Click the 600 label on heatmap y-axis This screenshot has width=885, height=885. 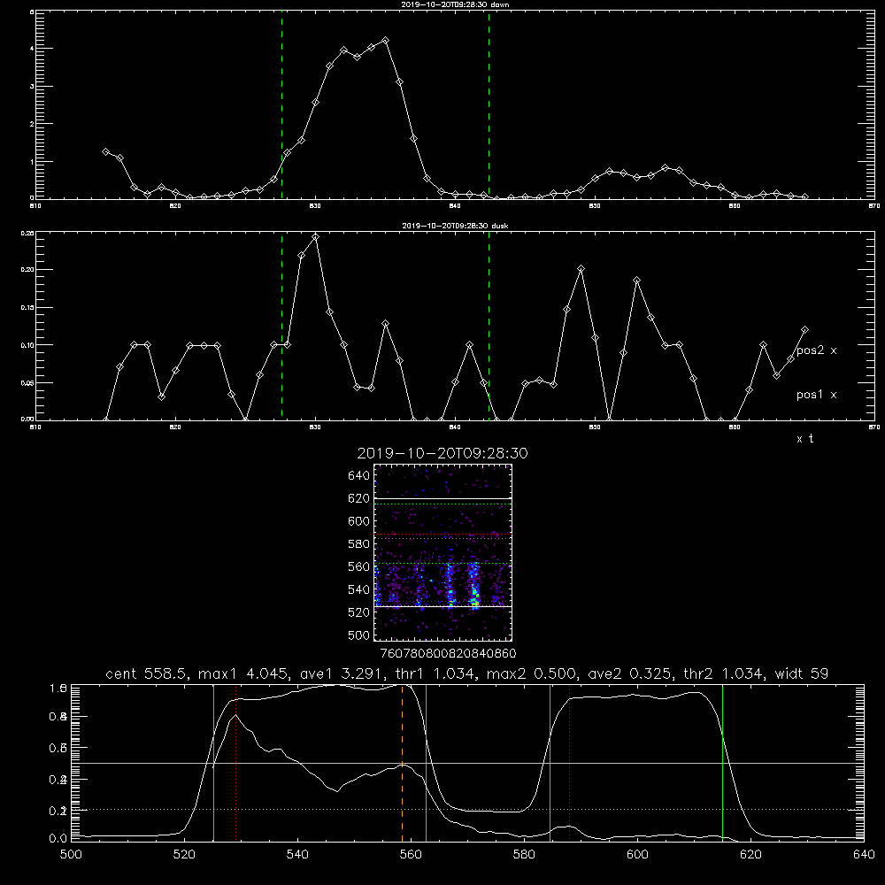click(359, 521)
